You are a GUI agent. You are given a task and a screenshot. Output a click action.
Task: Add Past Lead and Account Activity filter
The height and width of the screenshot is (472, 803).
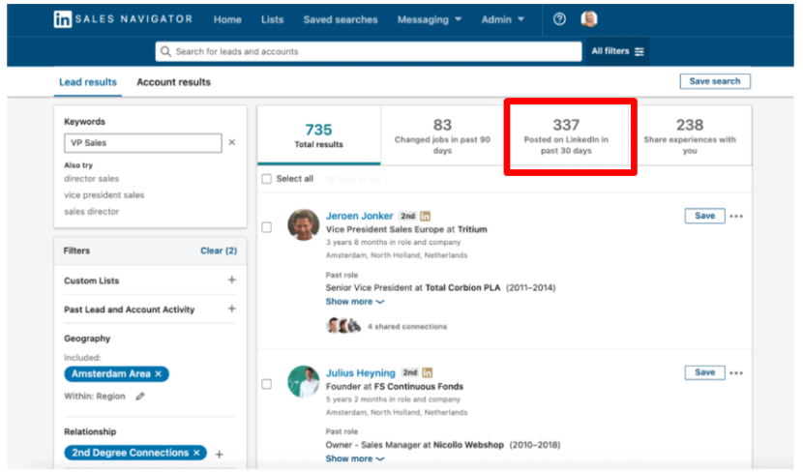[231, 309]
